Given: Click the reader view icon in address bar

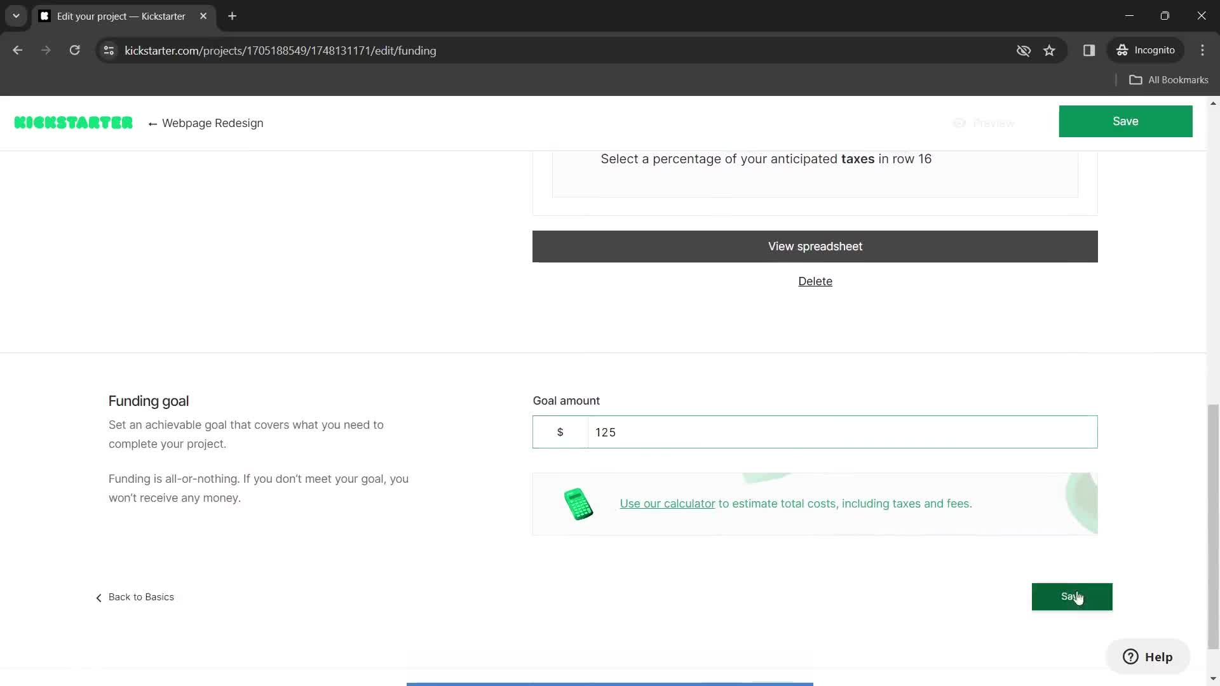Looking at the screenshot, I should [1089, 50].
